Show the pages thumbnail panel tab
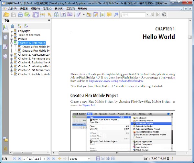The width and height of the screenshot is (194, 163). (5, 37)
